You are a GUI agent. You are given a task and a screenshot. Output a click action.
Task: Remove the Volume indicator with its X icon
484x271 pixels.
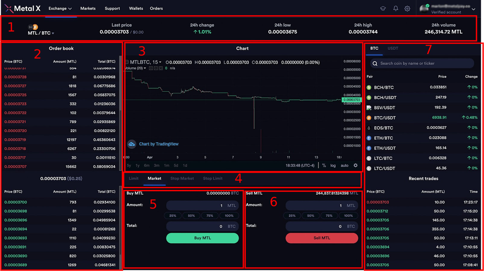(x=161, y=68)
